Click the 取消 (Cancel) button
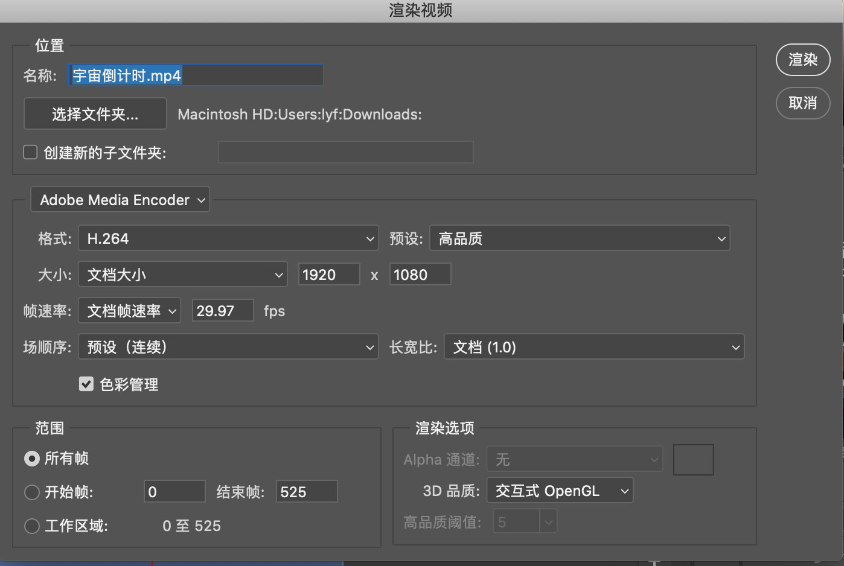Screen dimensions: 844x566 pyautogui.click(x=802, y=103)
